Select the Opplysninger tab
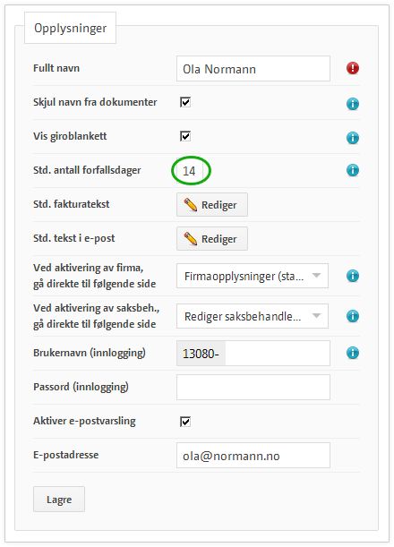Screen dimensions: 394x547 point(70,28)
